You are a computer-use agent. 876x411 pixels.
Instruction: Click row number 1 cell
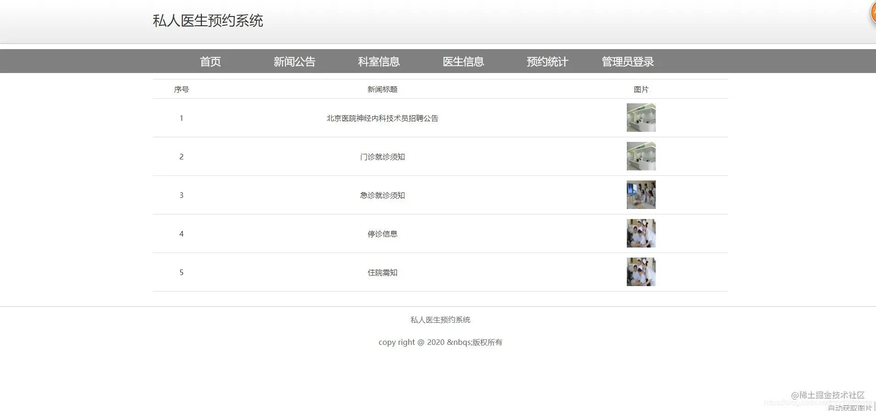click(x=181, y=118)
